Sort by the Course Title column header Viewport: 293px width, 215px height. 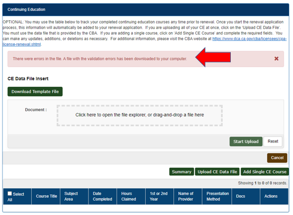[46, 196]
